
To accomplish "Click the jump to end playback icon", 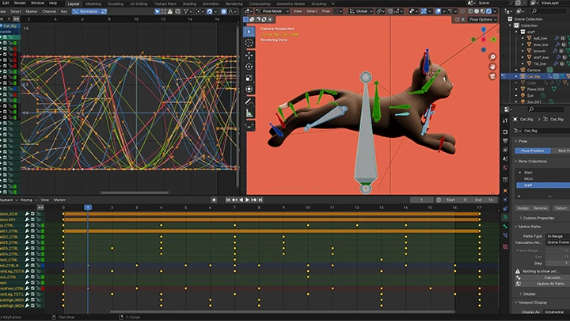I will (x=260, y=200).
